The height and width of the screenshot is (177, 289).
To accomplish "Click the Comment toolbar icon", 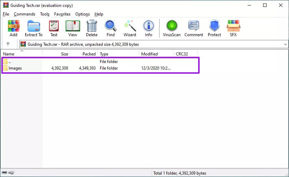I will (x=193, y=26).
